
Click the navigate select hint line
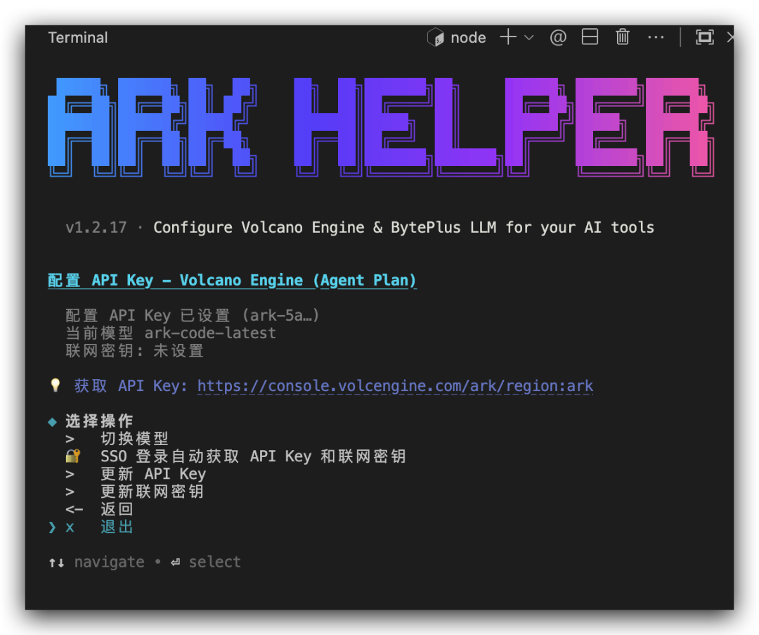click(x=145, y=562)
